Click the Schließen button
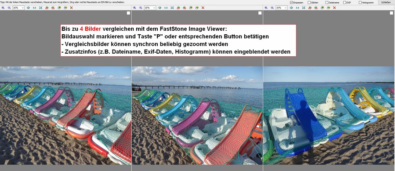Viewport: 395px width, 171px height. [x=386, y=2]
